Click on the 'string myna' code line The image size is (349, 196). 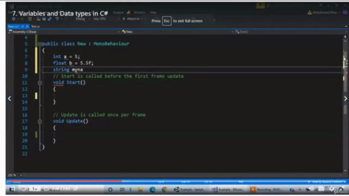coord(68,70)
